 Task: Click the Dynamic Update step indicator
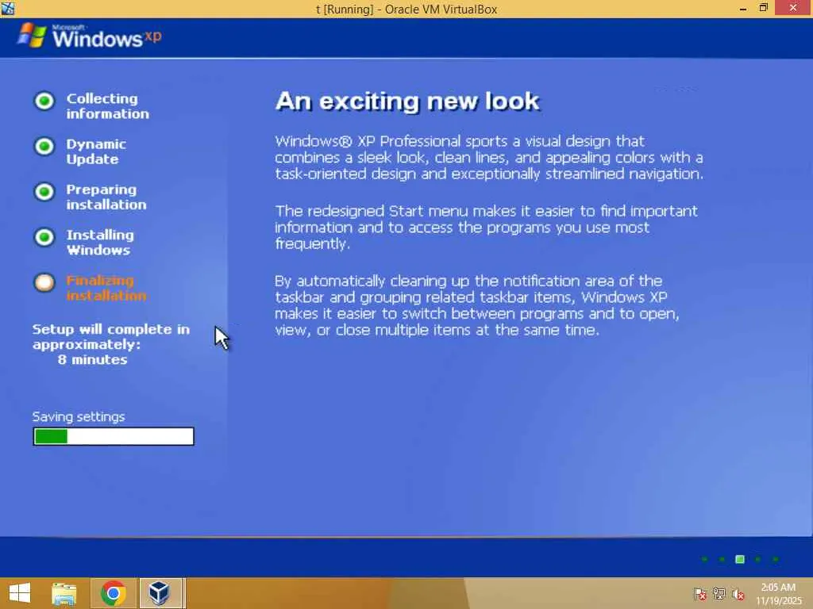pos(44,147)
